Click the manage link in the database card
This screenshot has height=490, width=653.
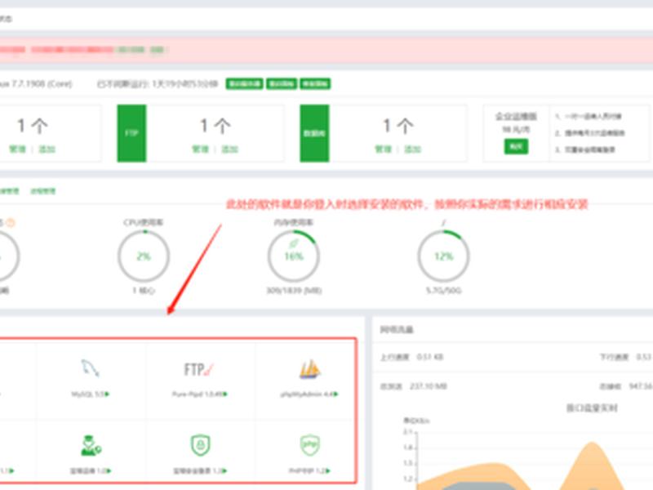point(383,149)
